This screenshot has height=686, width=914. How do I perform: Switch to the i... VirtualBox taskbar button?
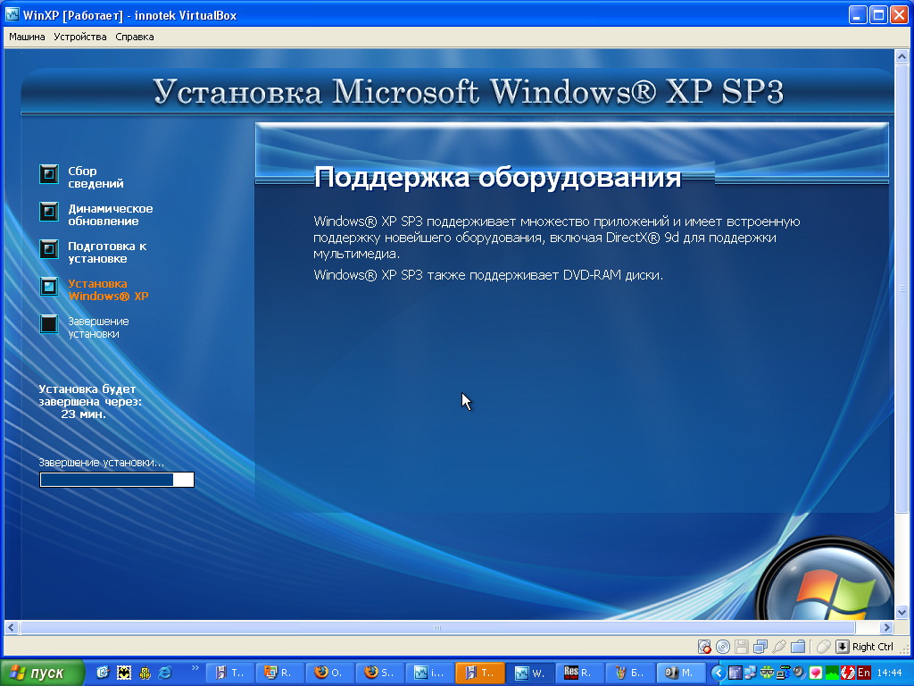pyautogui.click(x=428, y=673)
